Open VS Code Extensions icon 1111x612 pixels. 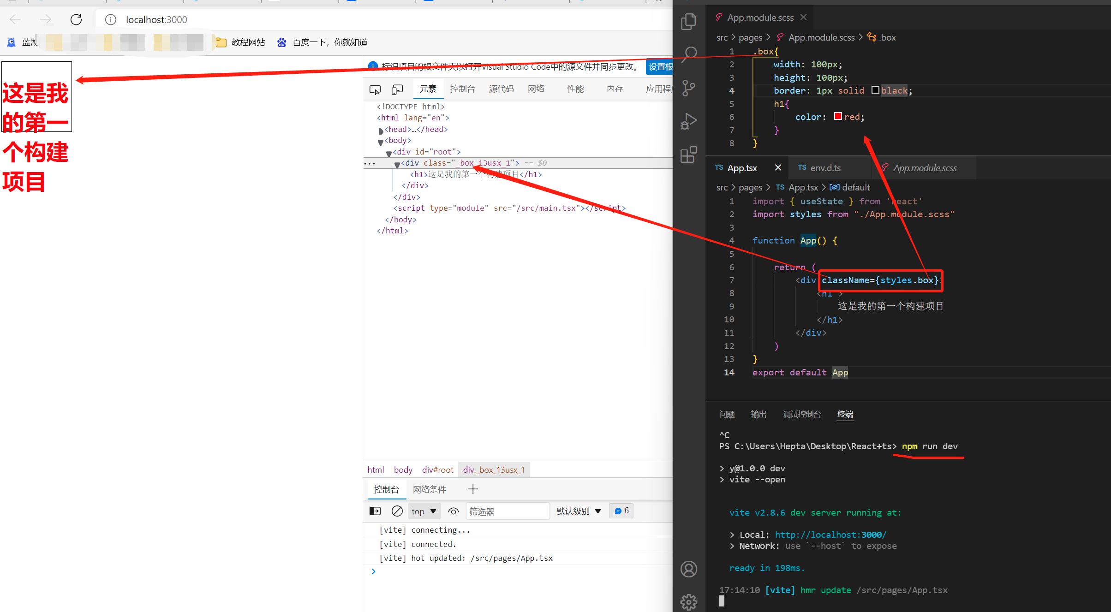[688, 154]
